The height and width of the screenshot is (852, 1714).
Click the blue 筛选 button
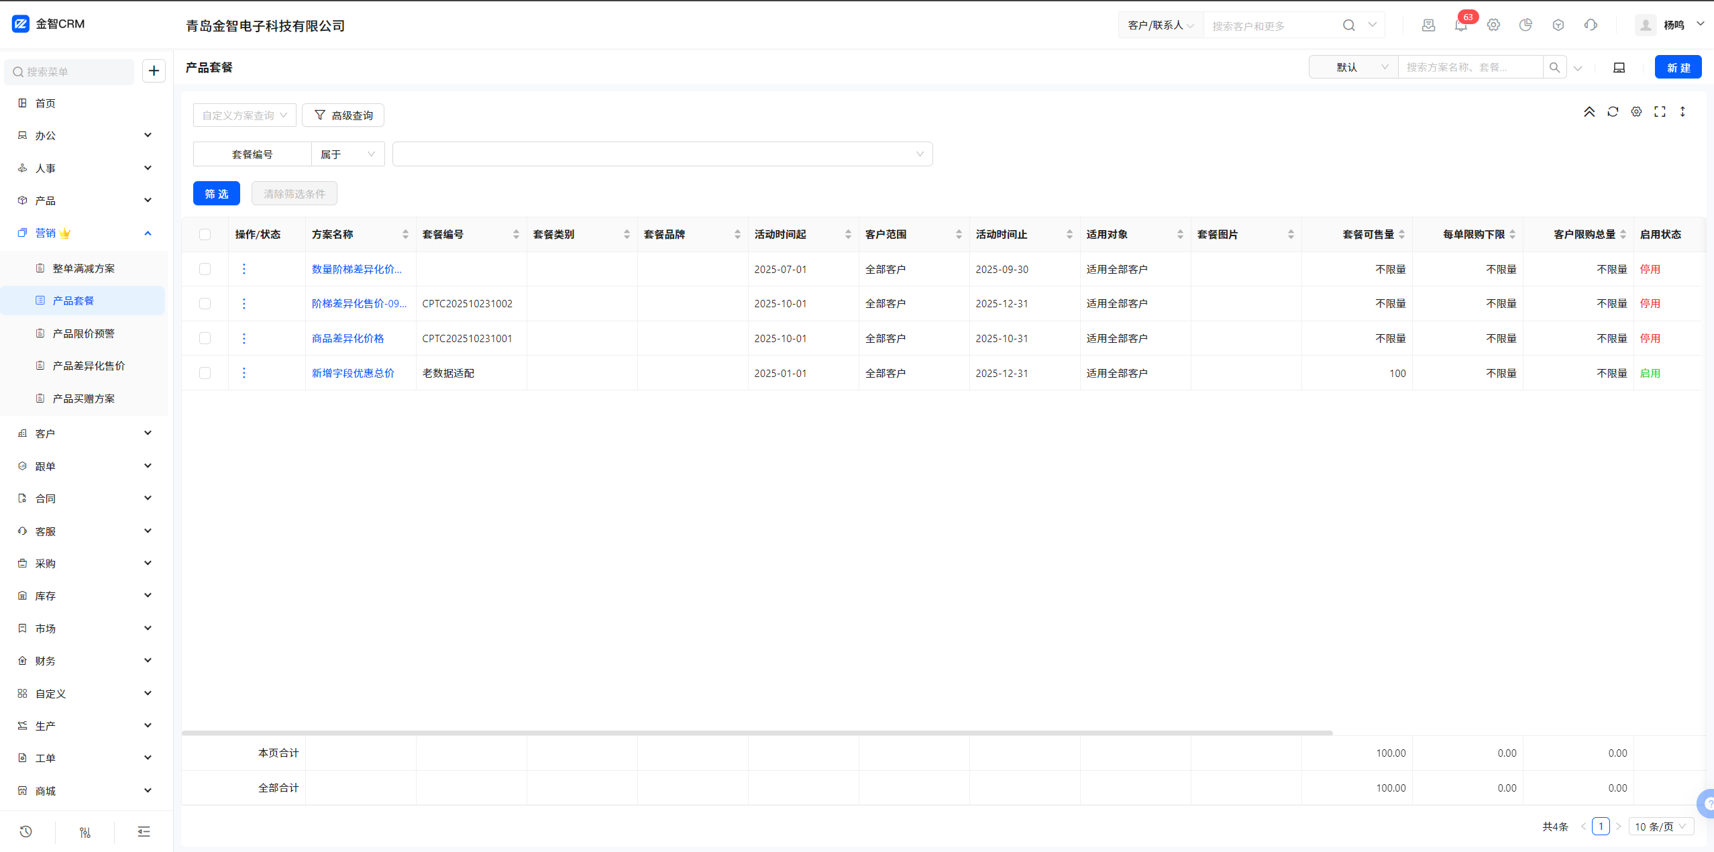(x=216, y=194)
